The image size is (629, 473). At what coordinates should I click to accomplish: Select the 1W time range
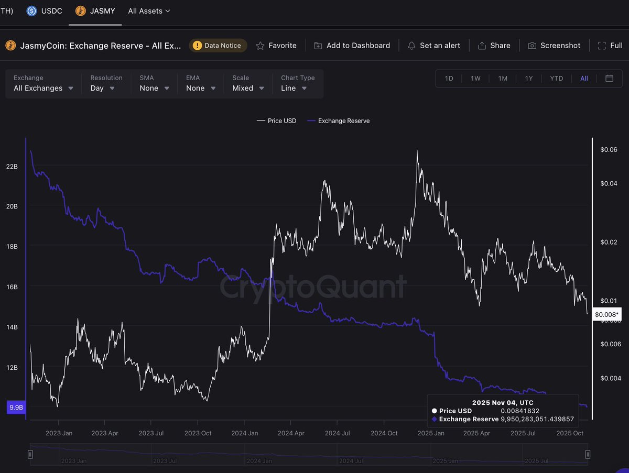tap(475, 79)
